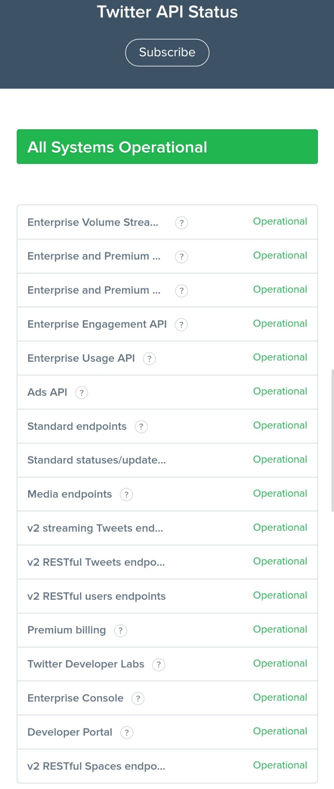This screenshot has height=789, width=334.
Task: Click question mark next to Premium billing
Action: click(x=120, y=631)
